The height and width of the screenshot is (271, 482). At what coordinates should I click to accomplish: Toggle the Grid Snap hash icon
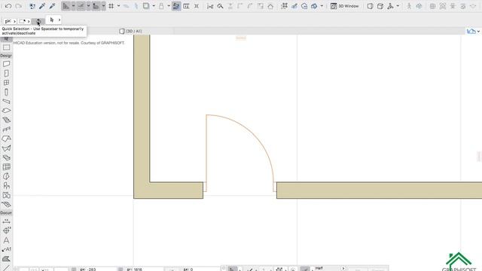point(111,6)
